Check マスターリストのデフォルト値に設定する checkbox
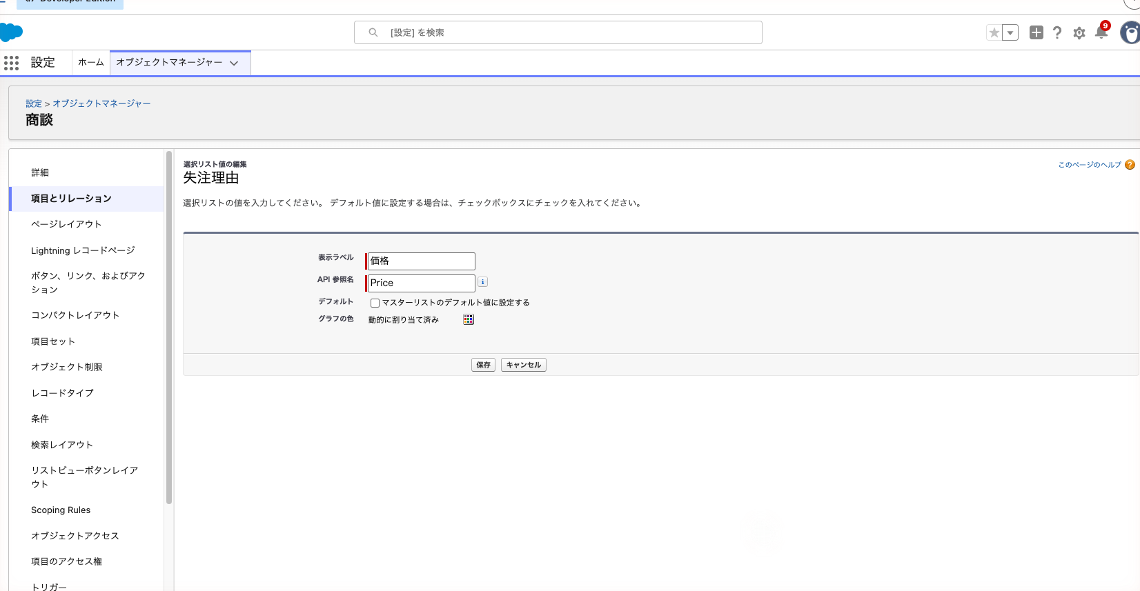This screenshot has height=591, width=1140. coord(375,303)
